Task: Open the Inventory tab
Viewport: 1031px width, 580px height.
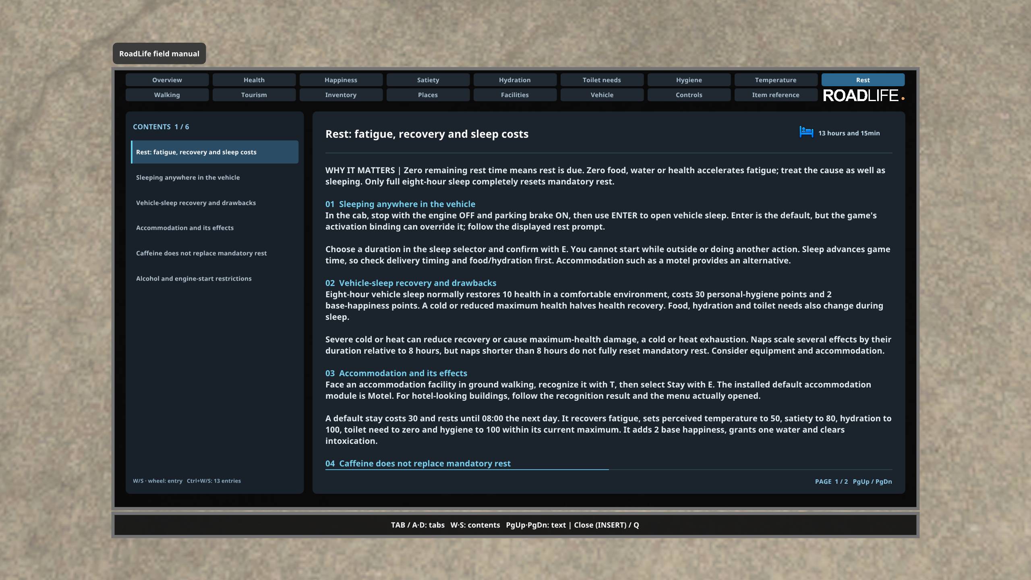Action: 341,95
